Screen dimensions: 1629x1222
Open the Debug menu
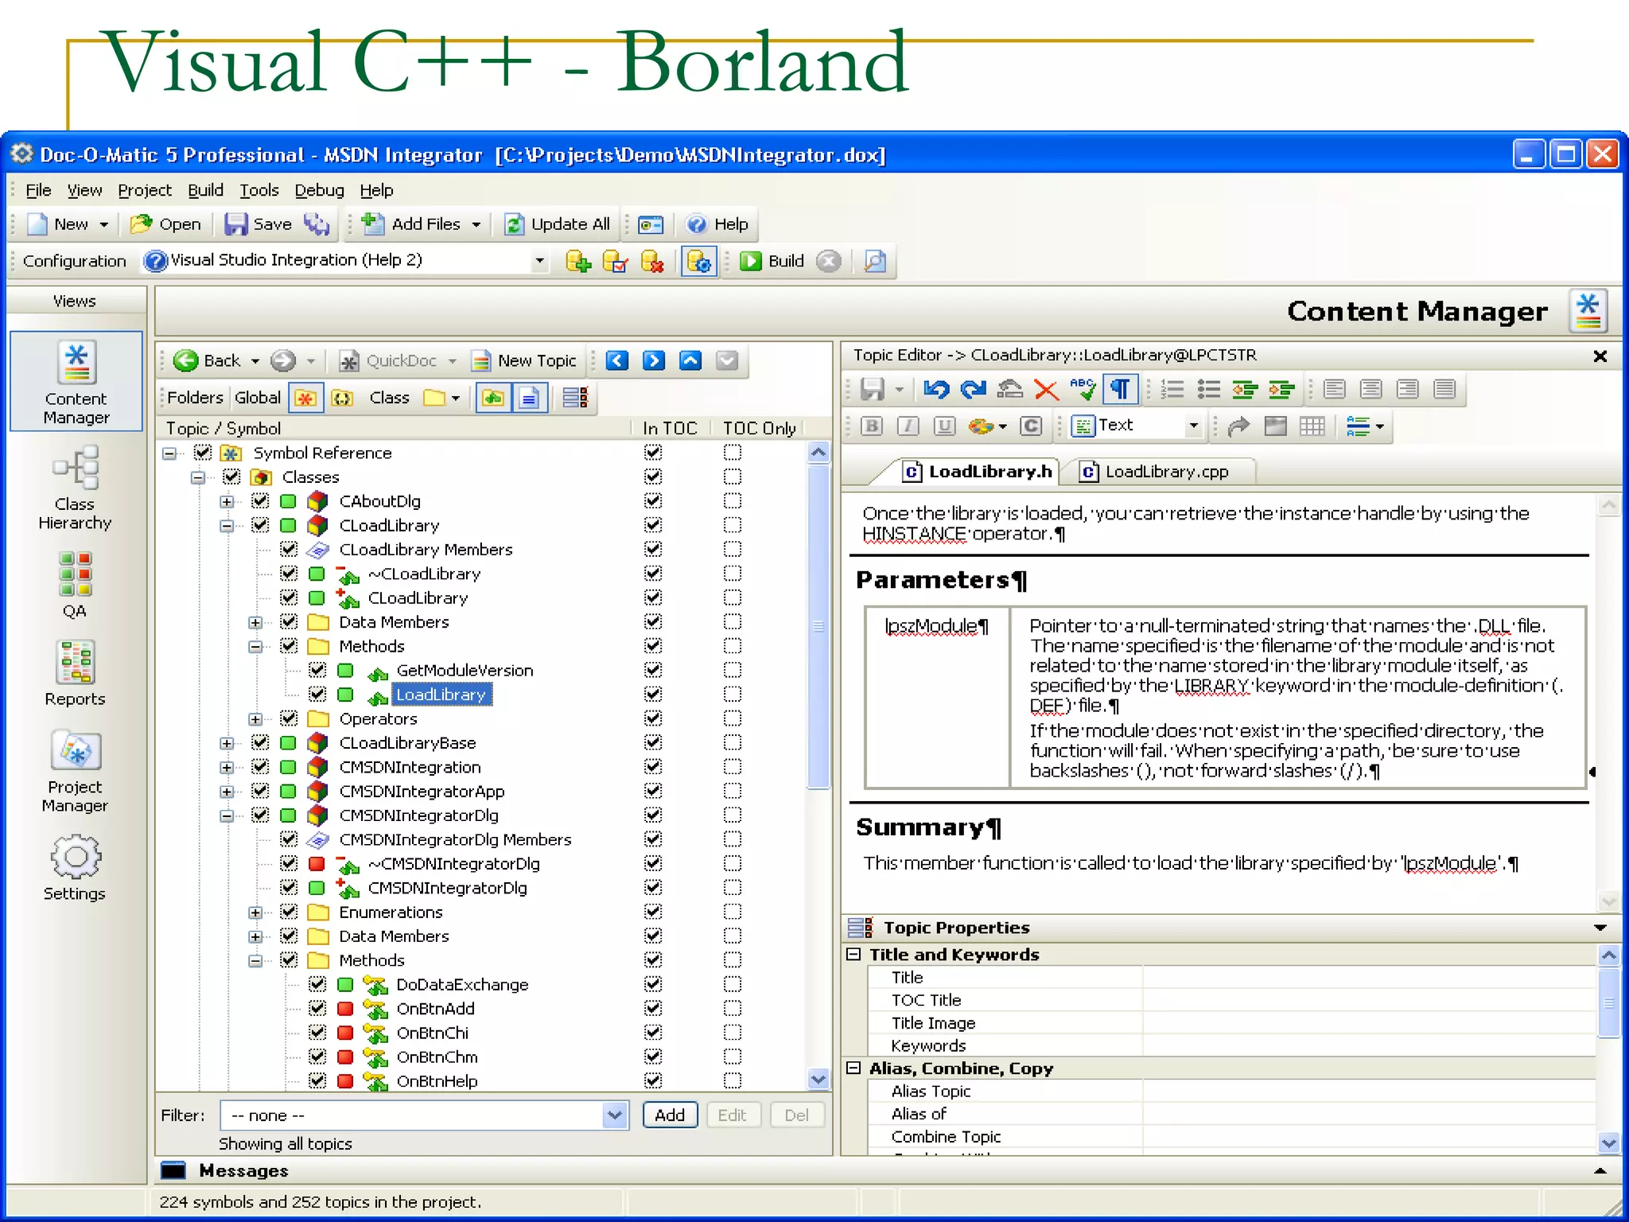tap(319, 190)
